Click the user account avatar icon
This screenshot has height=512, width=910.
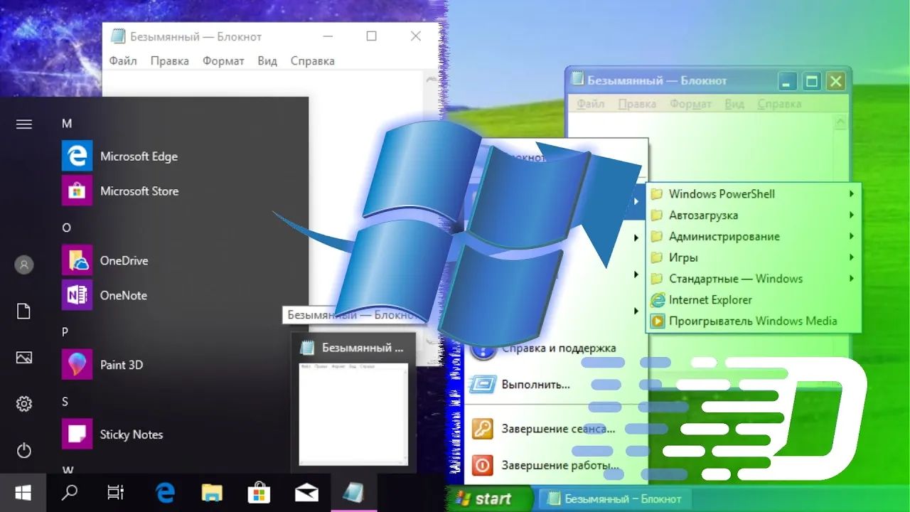point(24,265)
